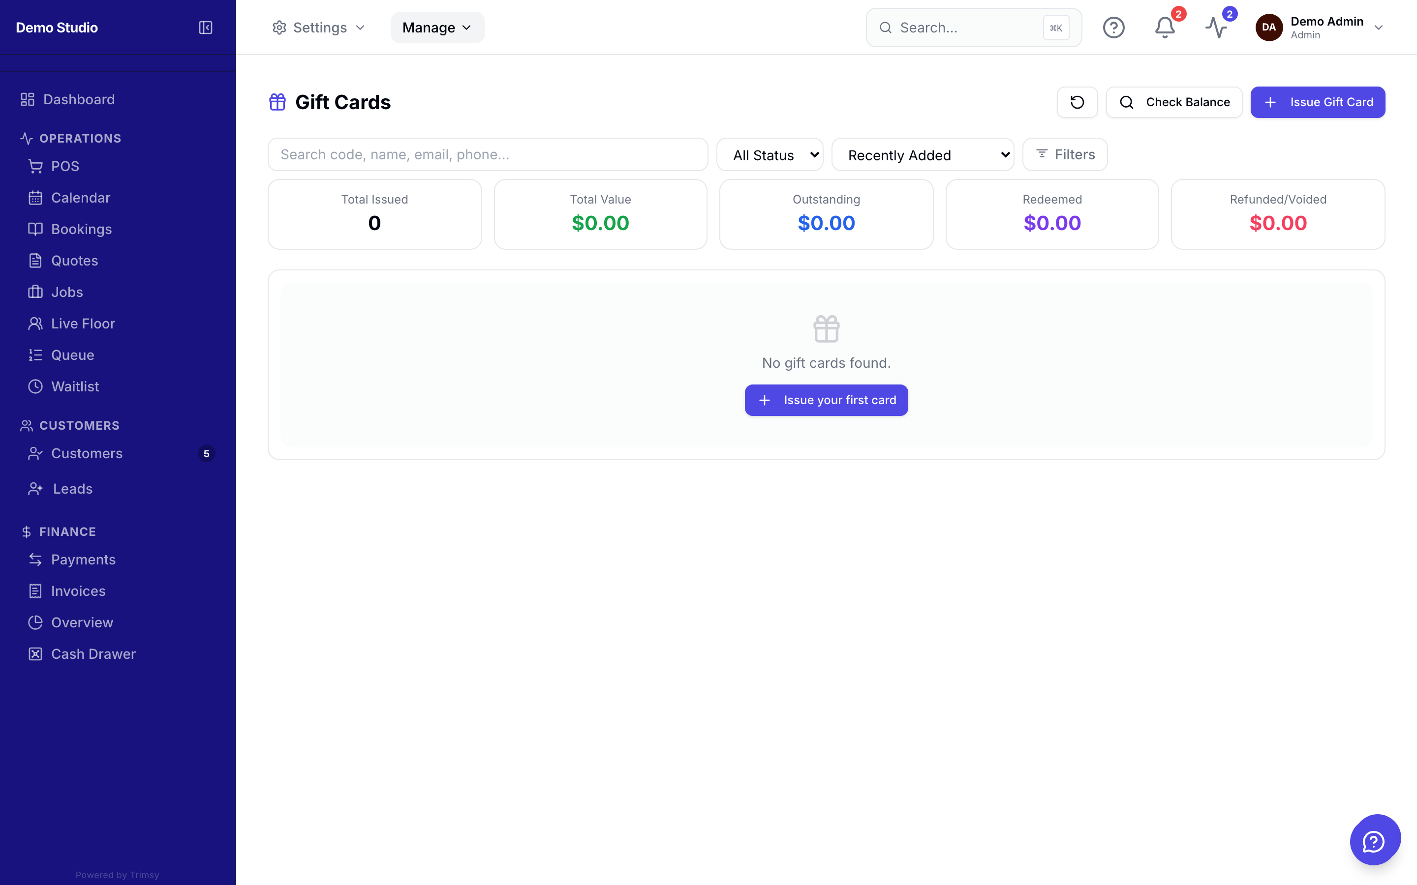Click the Powered by Trimsy text
1417x885 pixels.
117,875
